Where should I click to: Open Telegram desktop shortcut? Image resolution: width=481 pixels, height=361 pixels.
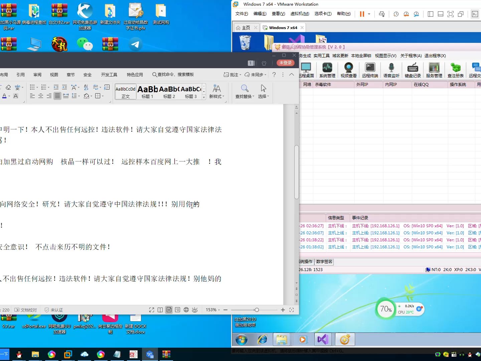135,44
